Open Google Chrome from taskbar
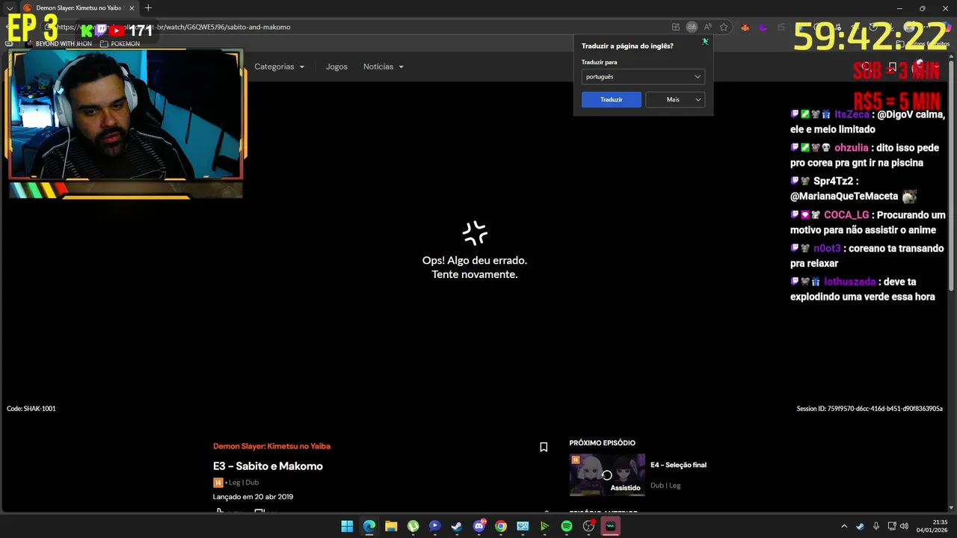This screenshot has height=538, width=957. point(501,526)
